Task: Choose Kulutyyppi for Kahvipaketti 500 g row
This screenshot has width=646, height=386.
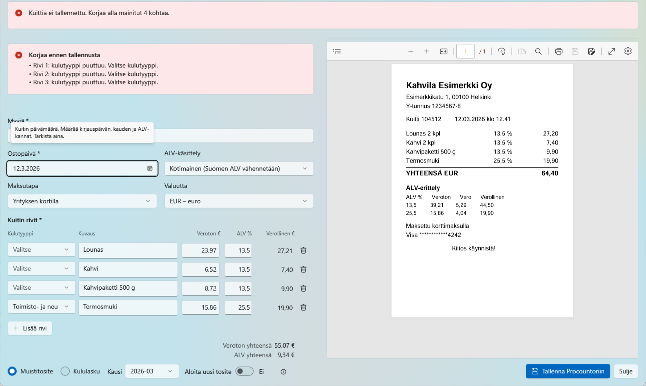Action: point(41,288)
